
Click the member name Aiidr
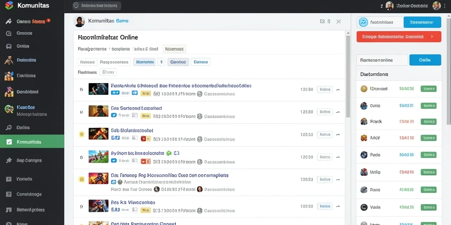coord(375,138)
